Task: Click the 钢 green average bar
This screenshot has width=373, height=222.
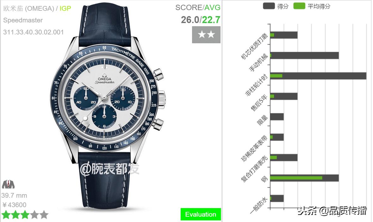Action: [296, 178]
